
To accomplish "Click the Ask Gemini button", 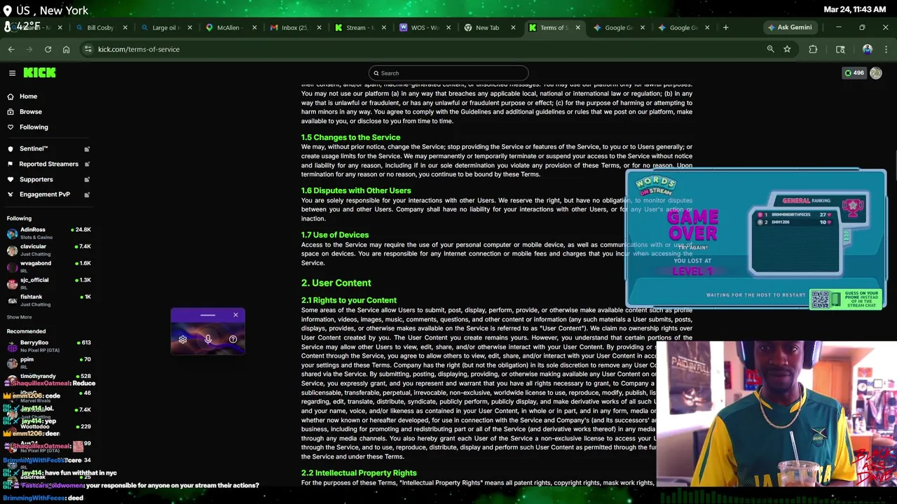I will pyautogui.click(x=790, y=27).
